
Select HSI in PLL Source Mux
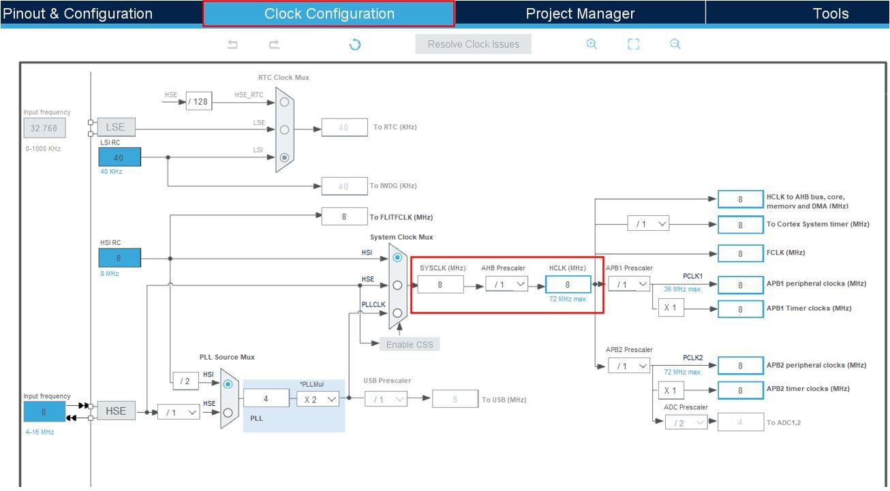(228, 384)
